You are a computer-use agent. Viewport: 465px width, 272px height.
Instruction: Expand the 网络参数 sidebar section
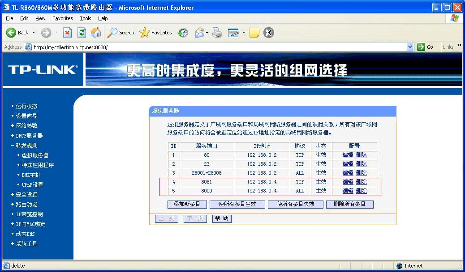click(26, 126)
